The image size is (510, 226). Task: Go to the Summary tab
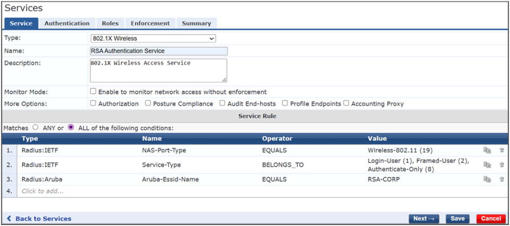click(196, 23)
